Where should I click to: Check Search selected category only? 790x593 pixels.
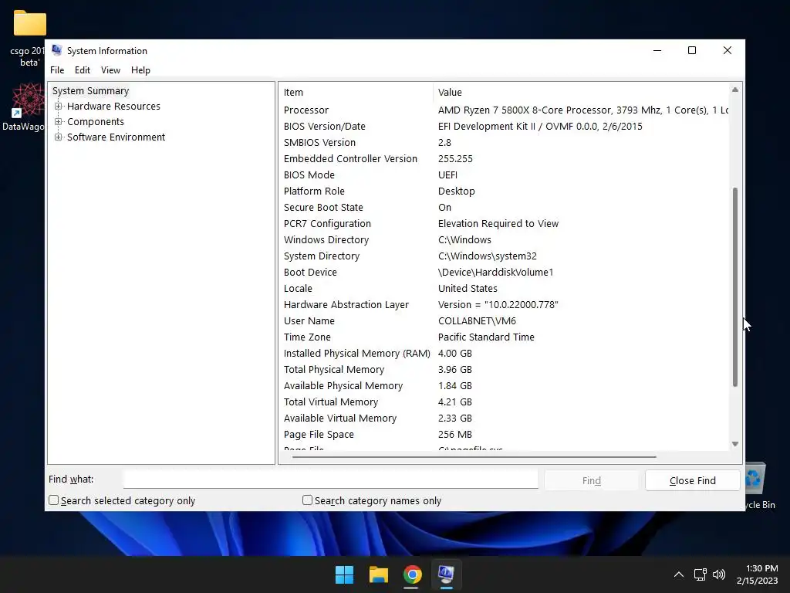click(x=53, y=500)
